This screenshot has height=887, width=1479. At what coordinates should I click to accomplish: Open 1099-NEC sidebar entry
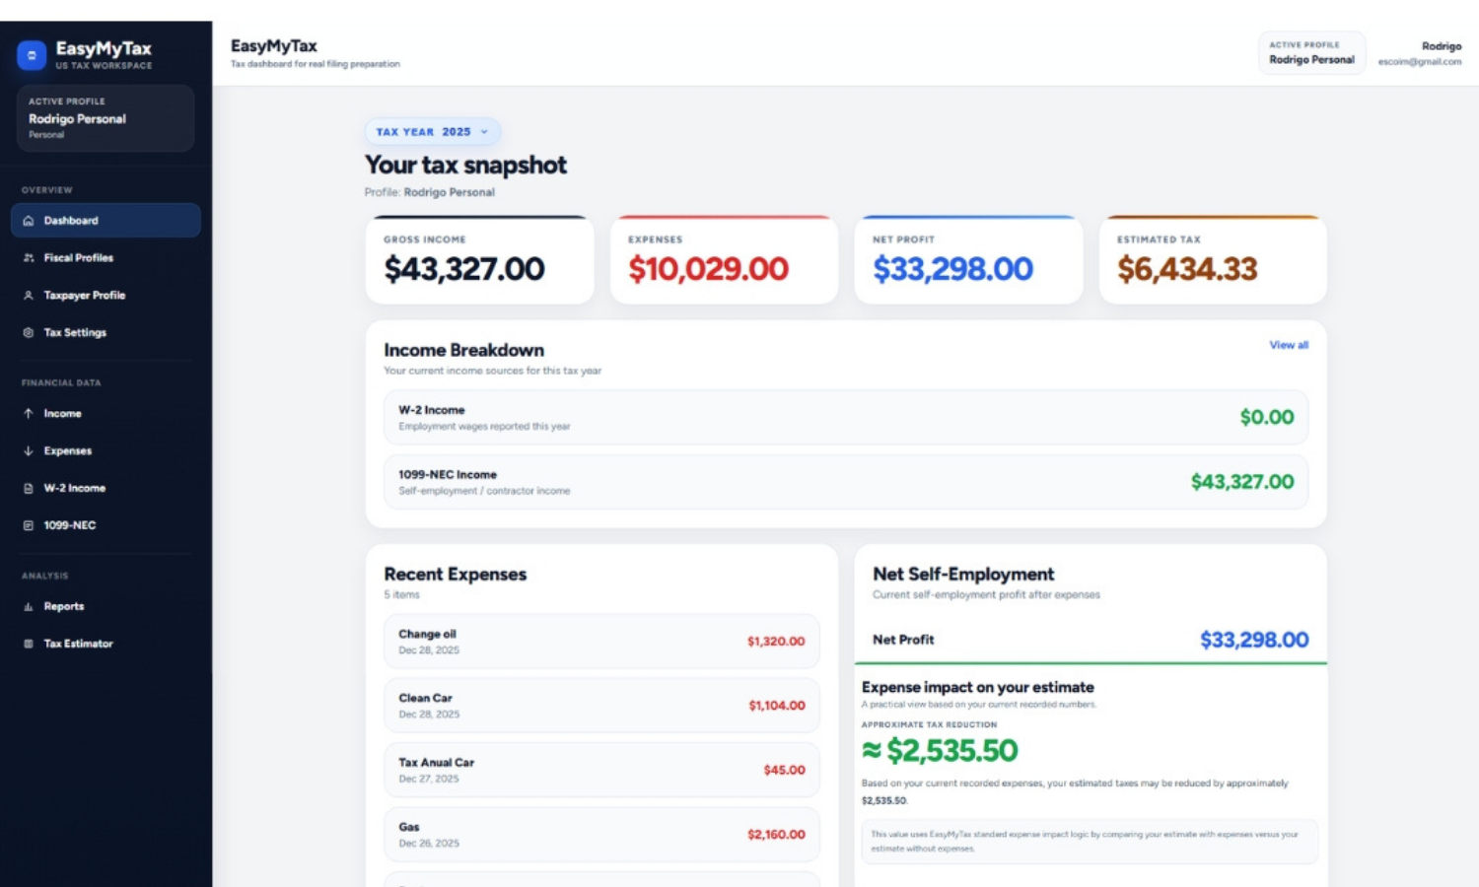pyautogui.click(x=106, y=526)
